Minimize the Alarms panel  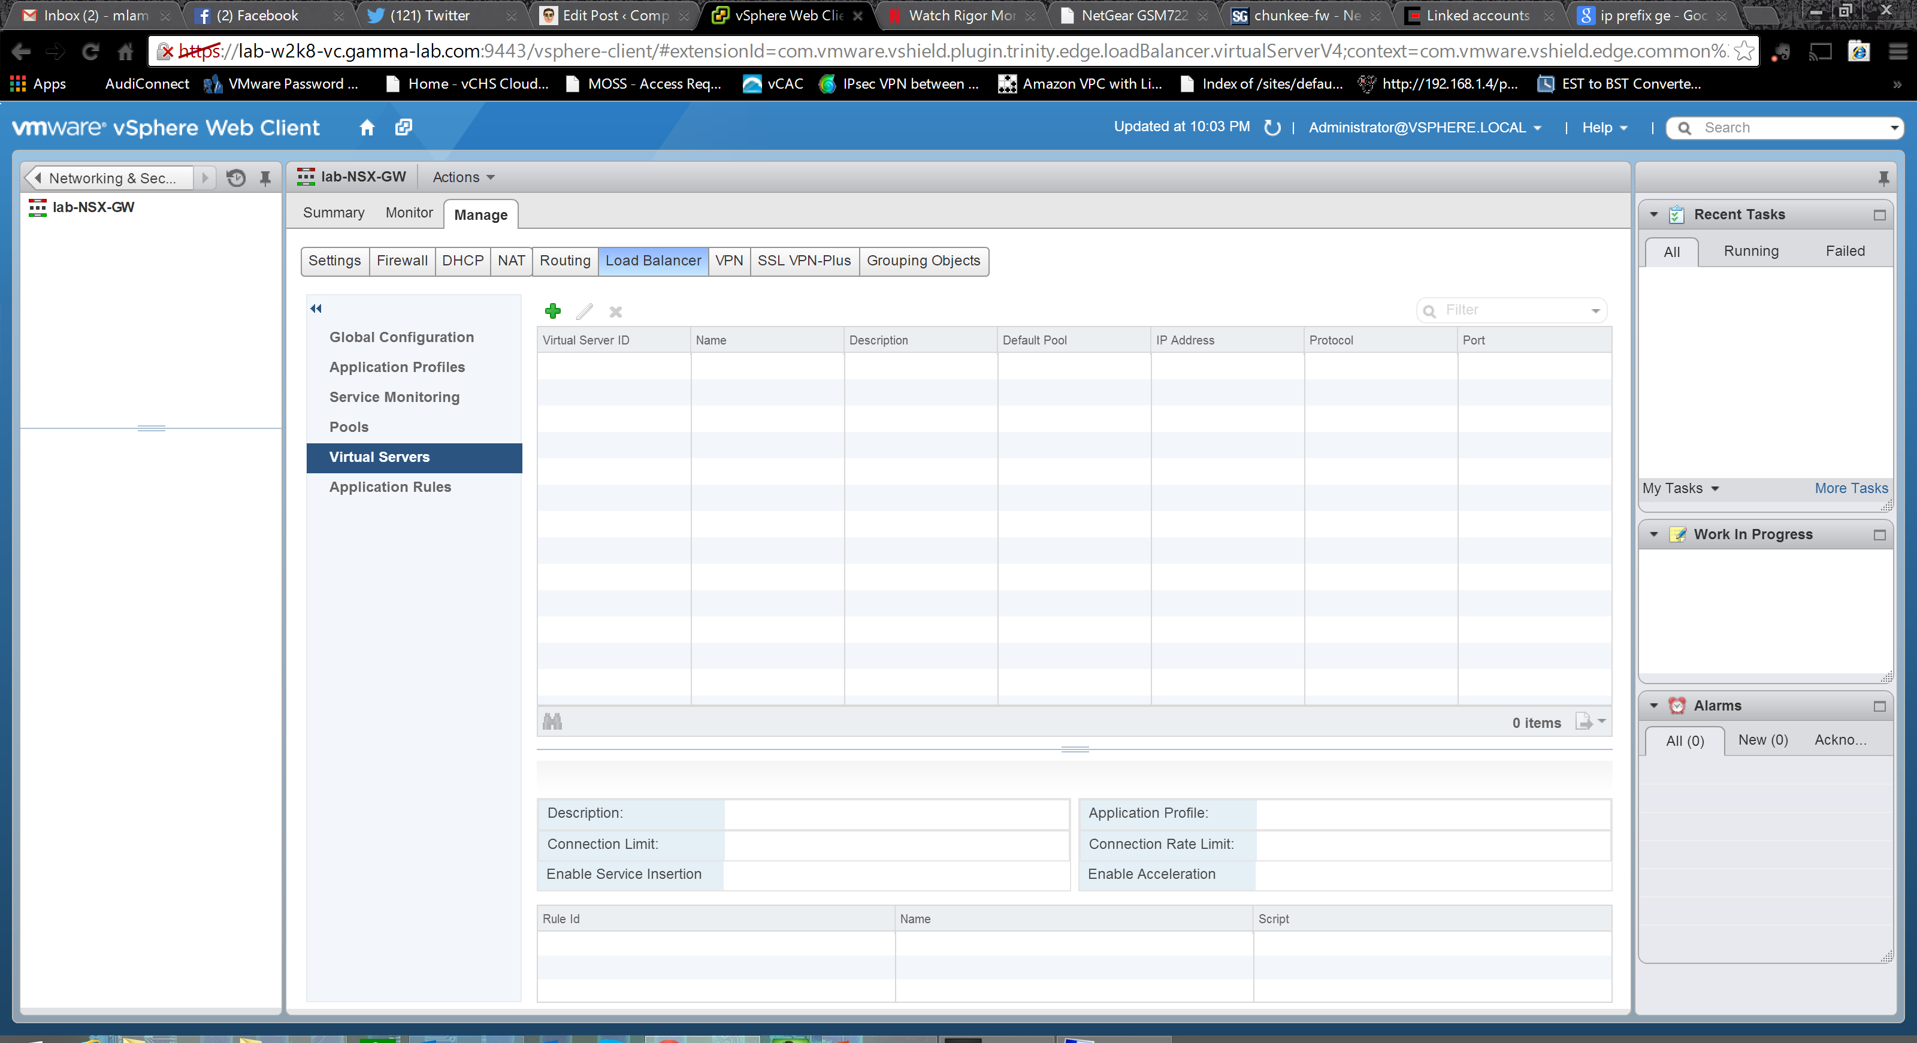tap(1879, 706)
